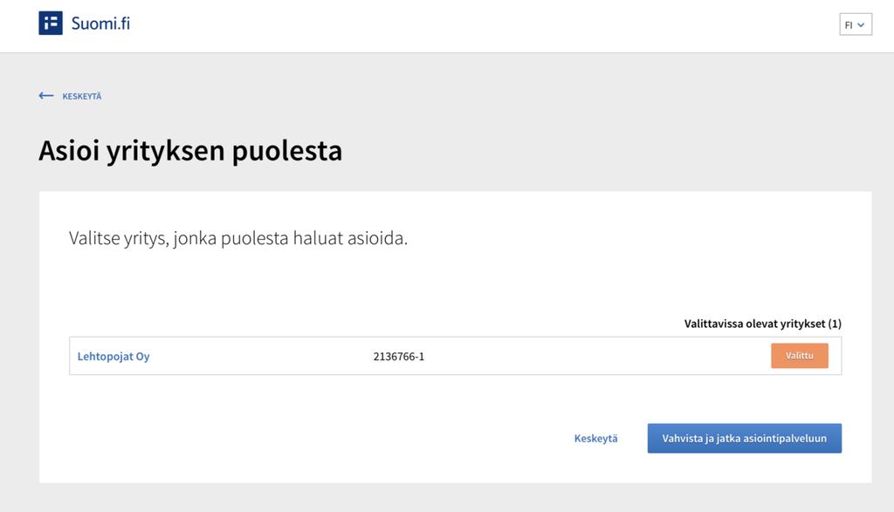Go back via top KESKEYTÄ link

[81, 96]
